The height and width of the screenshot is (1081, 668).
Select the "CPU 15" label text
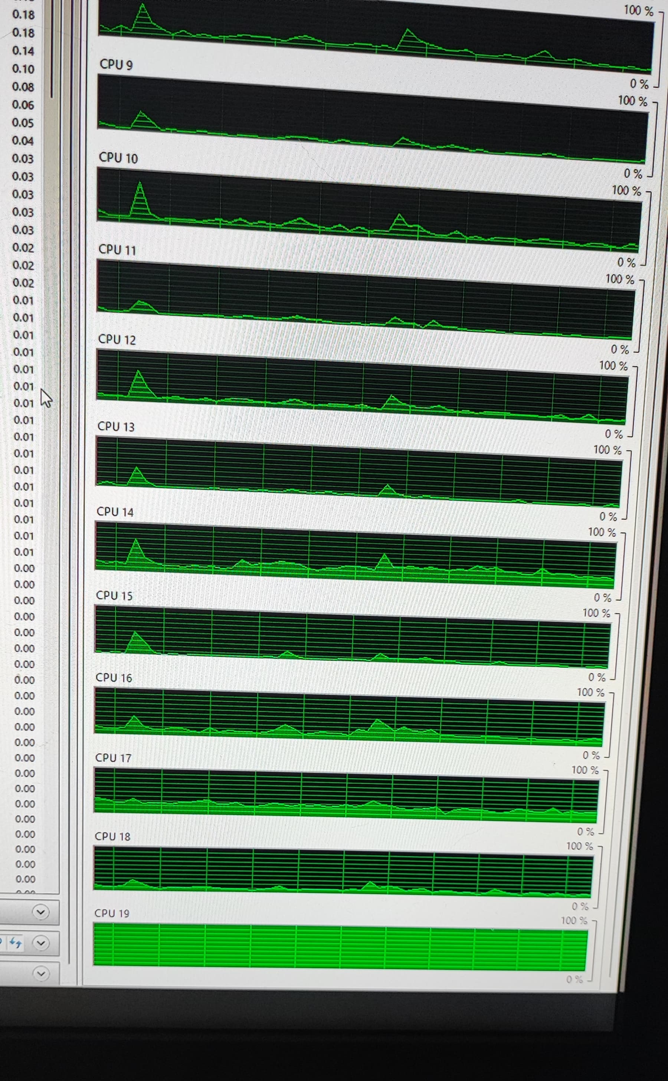click(x=114, y=595)
